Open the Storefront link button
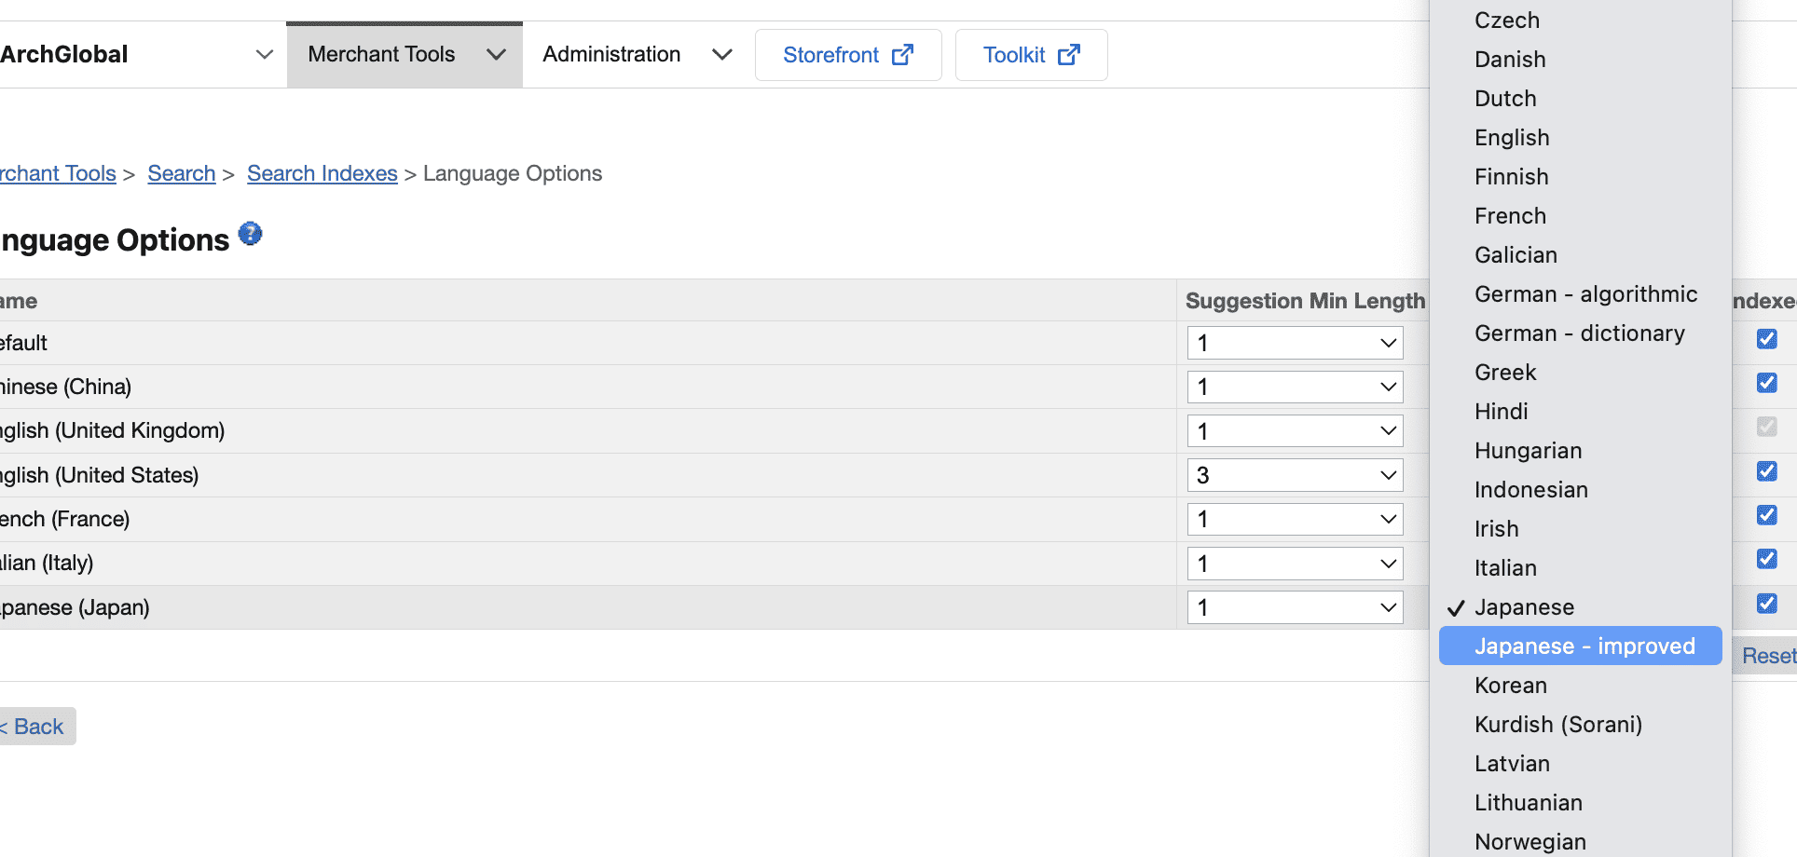1797x857 pixels. click(848, 55)
